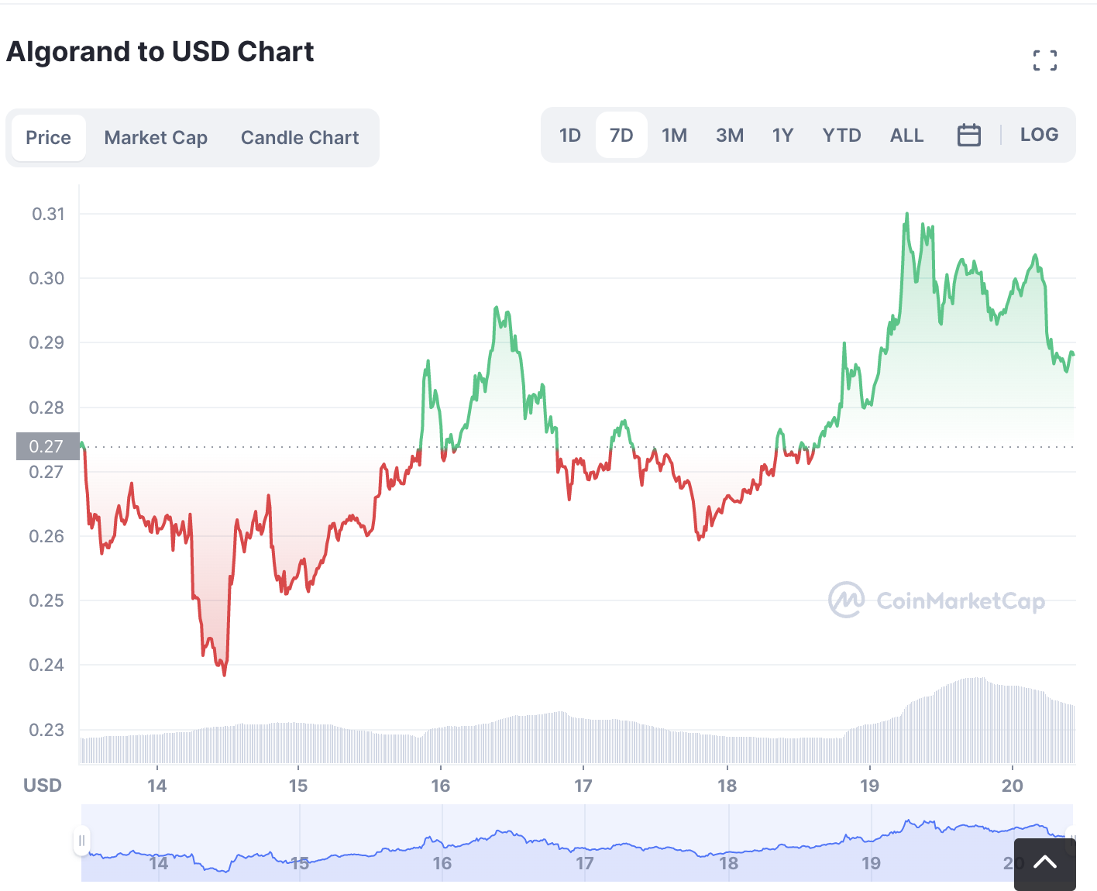Select the 7D time range
The width and height of the screenshot is (1097, 891).
pyautogui.click(x=621, y=136)
